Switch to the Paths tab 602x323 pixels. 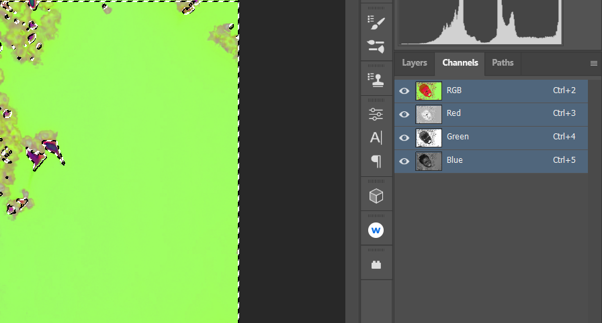click(503, 63)
